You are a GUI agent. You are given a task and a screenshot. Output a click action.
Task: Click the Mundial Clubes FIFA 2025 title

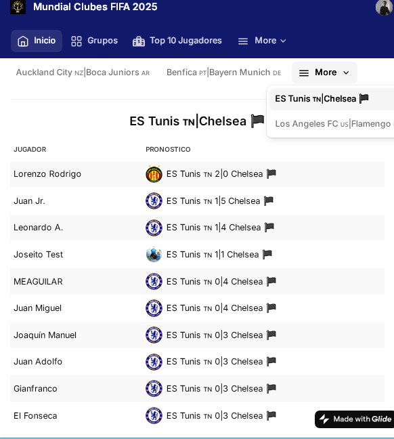point(95,7)
